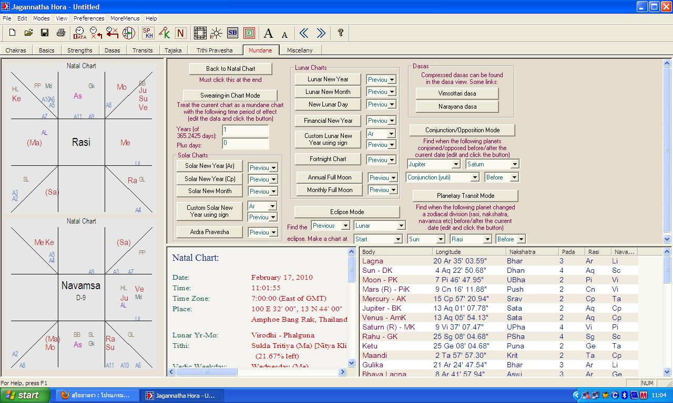Viewport: 673px width, 403px height.
Task: Click the red M tray icon
Action: (643, 395)
